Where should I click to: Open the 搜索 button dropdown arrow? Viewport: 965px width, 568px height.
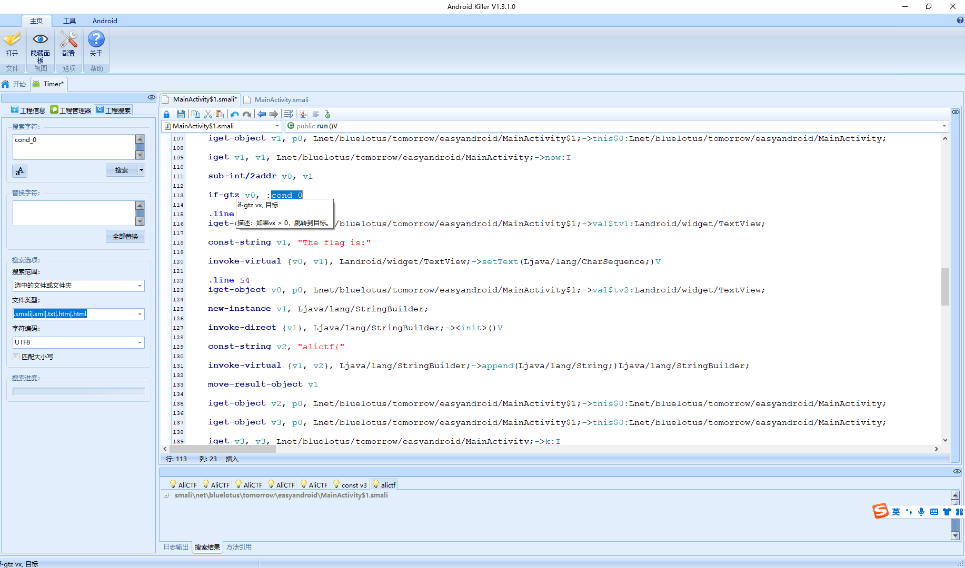141,170
